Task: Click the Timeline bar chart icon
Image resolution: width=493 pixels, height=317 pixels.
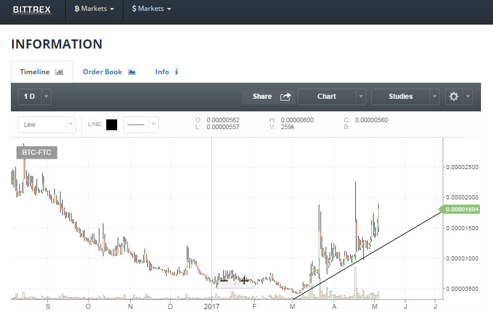Action: [x=59, y=72]
